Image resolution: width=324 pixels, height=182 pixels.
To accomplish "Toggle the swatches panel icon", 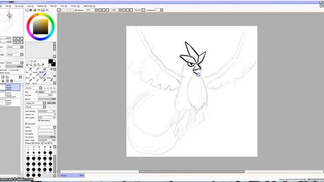I will point(43,10).
